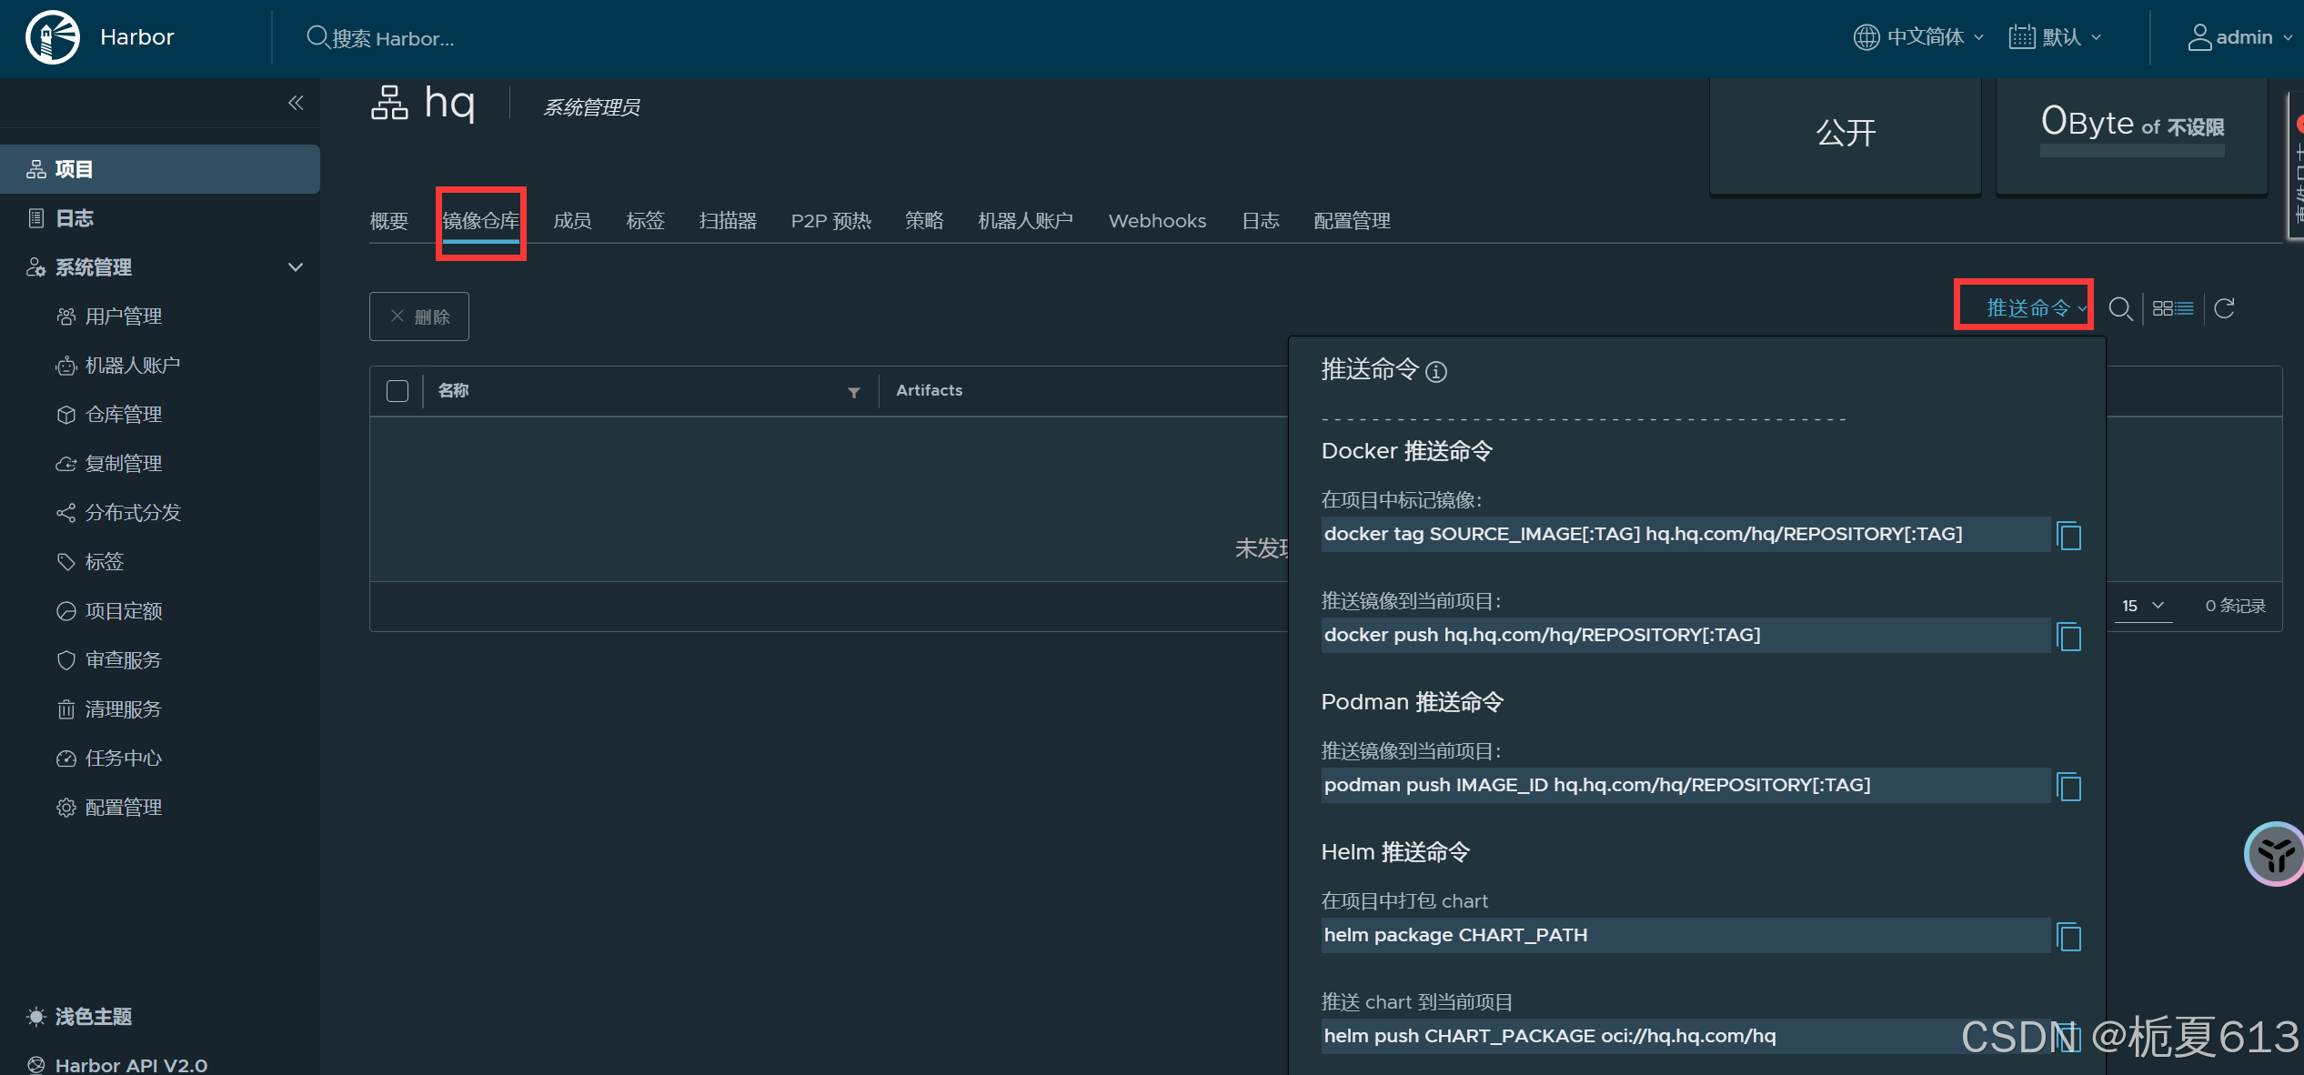The width and height of the screenshot is (2304, 1075).
Task: Click the search magnifier icon in repository toolbar
Action: (2120, 308)
